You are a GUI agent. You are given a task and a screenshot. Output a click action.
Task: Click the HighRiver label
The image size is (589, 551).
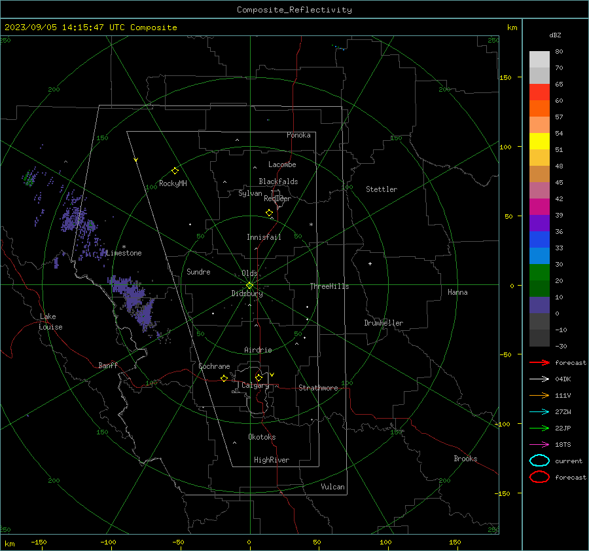click(272, 460)
